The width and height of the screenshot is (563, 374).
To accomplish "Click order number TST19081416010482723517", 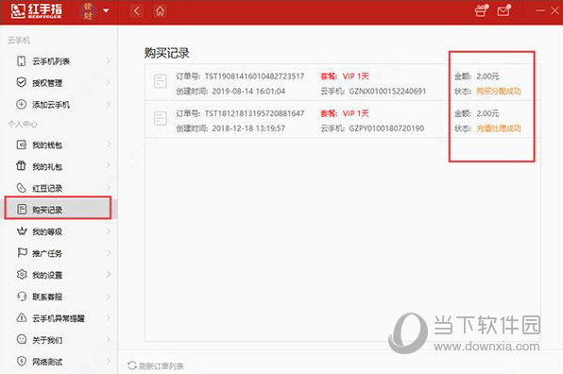I will tap(254, 76).
